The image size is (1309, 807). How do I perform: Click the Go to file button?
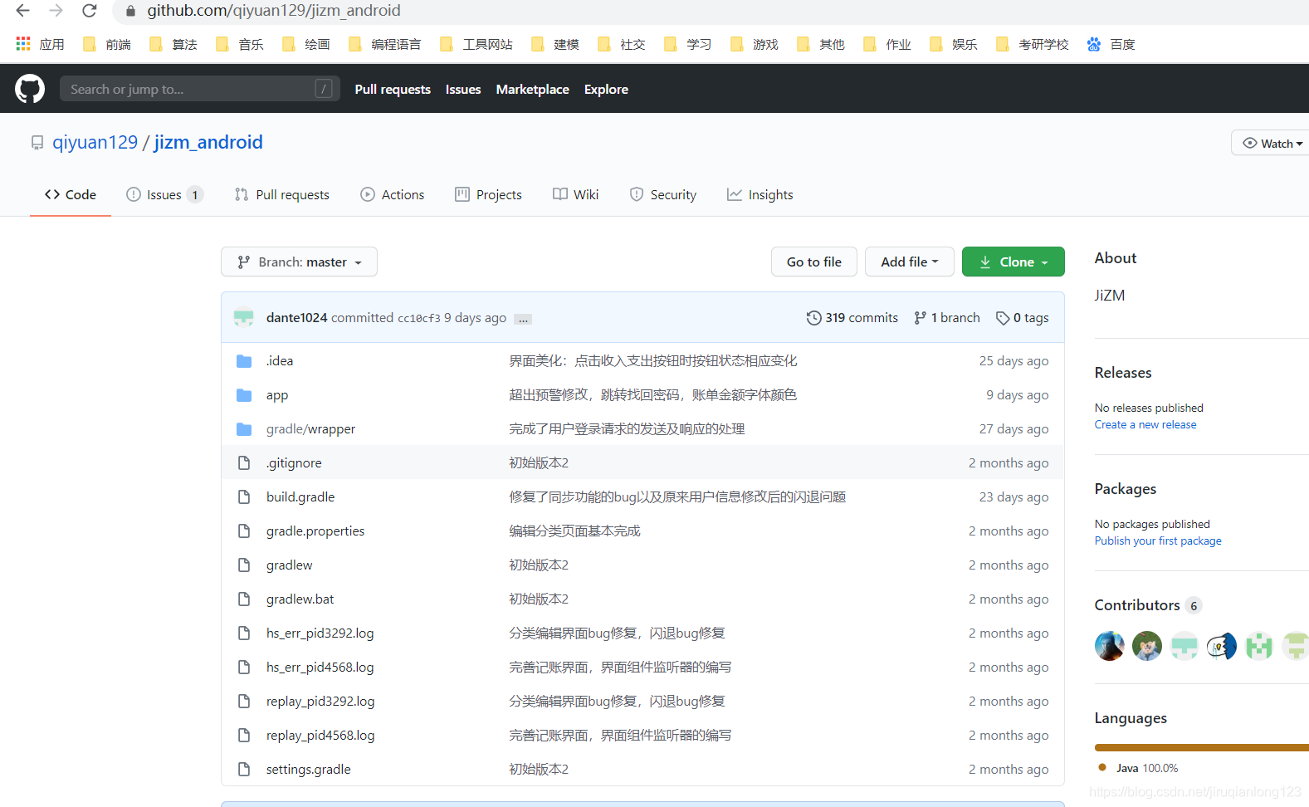814,262
